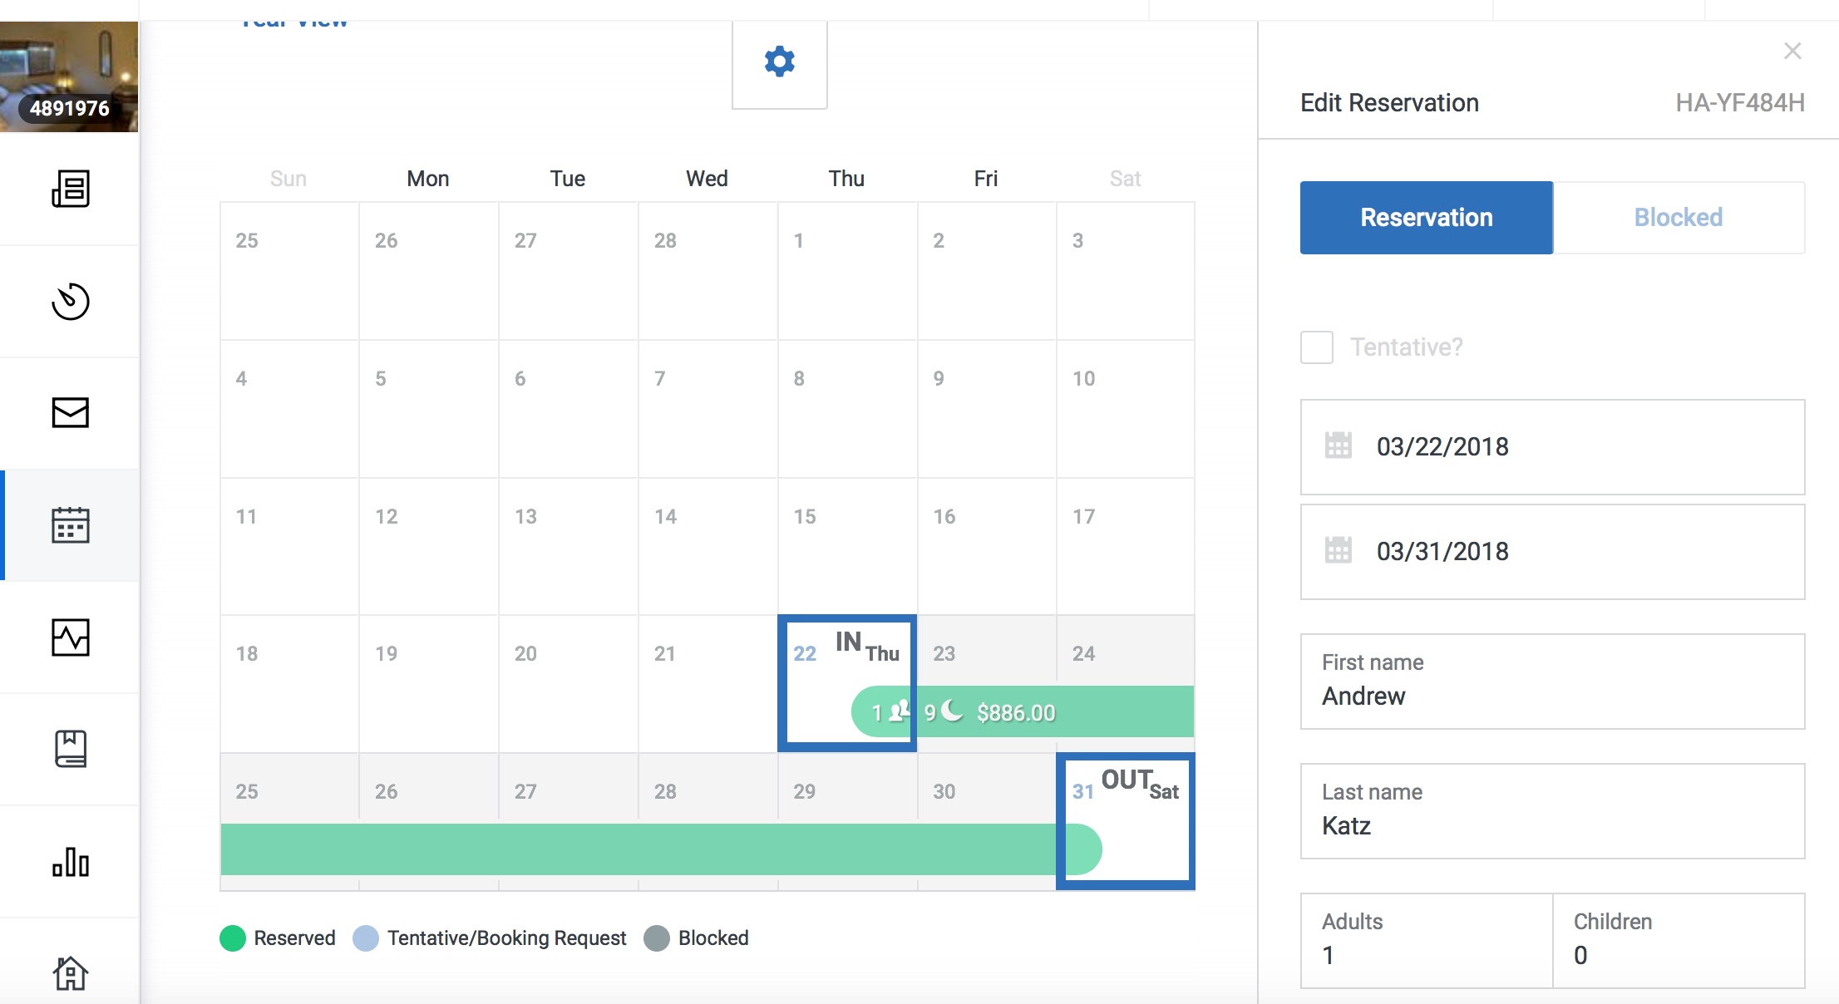Screen dimensions: 1839x1004
Task: Select the calendar icon in the sidebar
Action: [71, 525]
